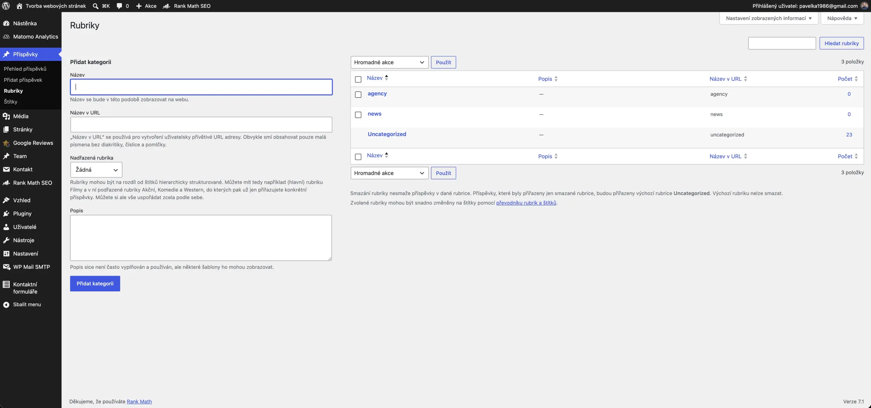This screenshot has height=408, width=871.
Task: Click the Kontakt envelope icon
Action: (6, 170)
